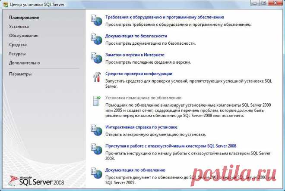Click the Установка помощника по обновлению icon
Viewport: 285px width, 191px height.
point(97,101)
